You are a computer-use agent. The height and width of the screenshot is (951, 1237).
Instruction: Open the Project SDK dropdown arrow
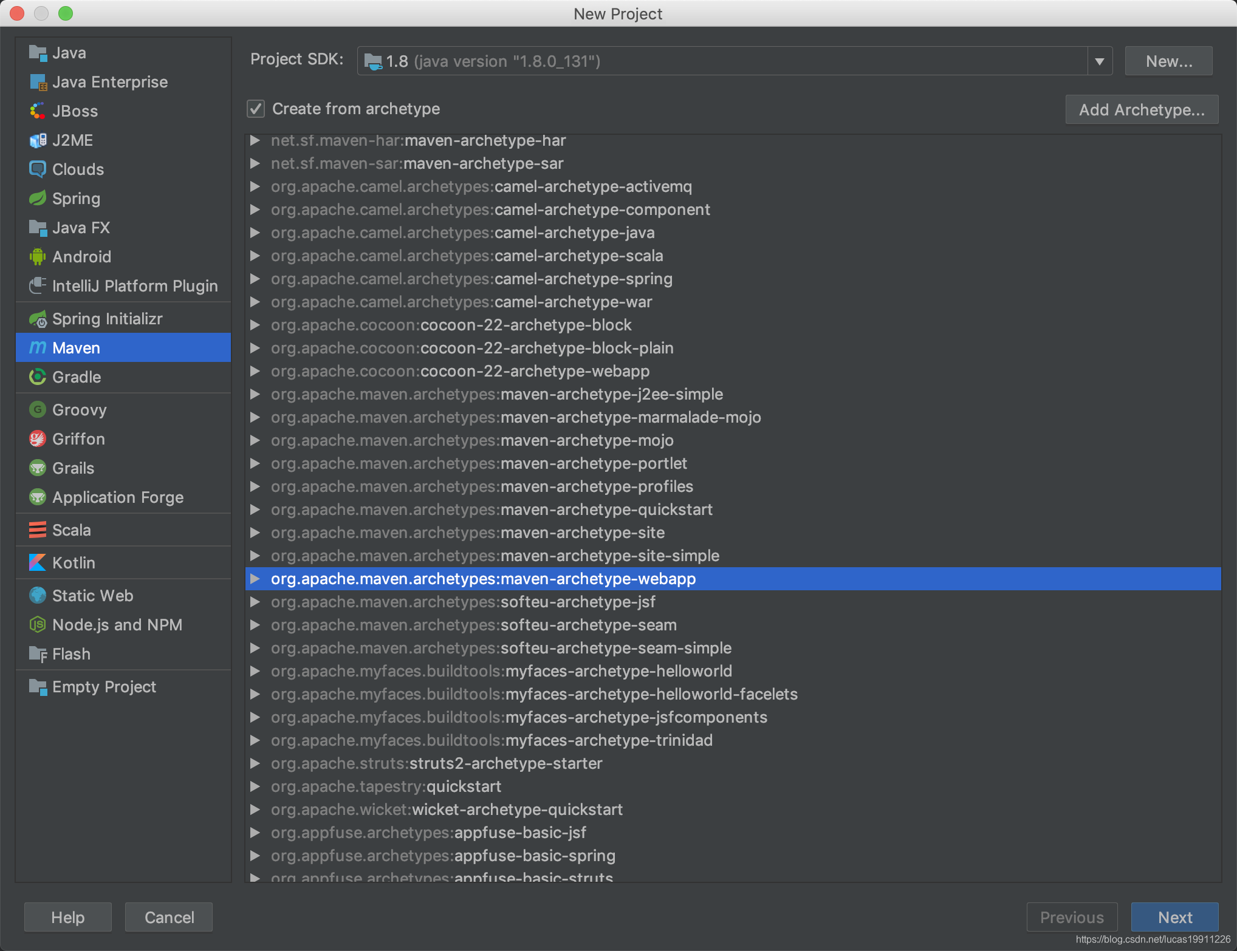coord(1099,61)
